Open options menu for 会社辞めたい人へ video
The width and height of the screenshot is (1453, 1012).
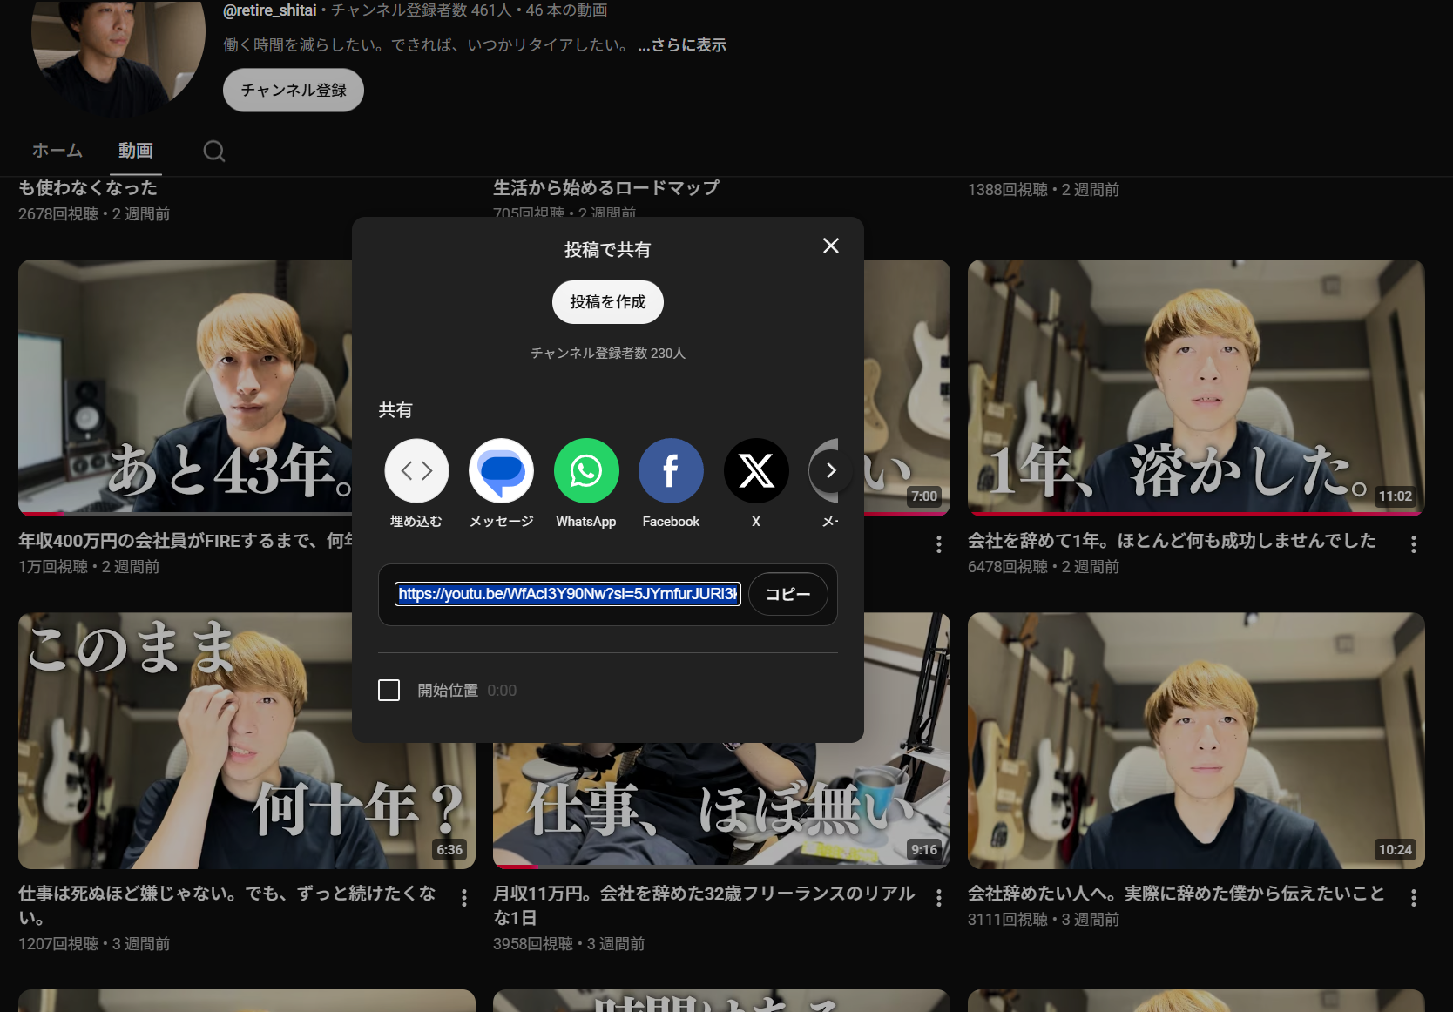[1413, 898]
